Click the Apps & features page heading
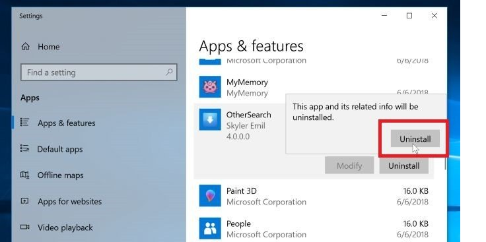The height and width of the screenshot is (242, 486). pos(251,45)
